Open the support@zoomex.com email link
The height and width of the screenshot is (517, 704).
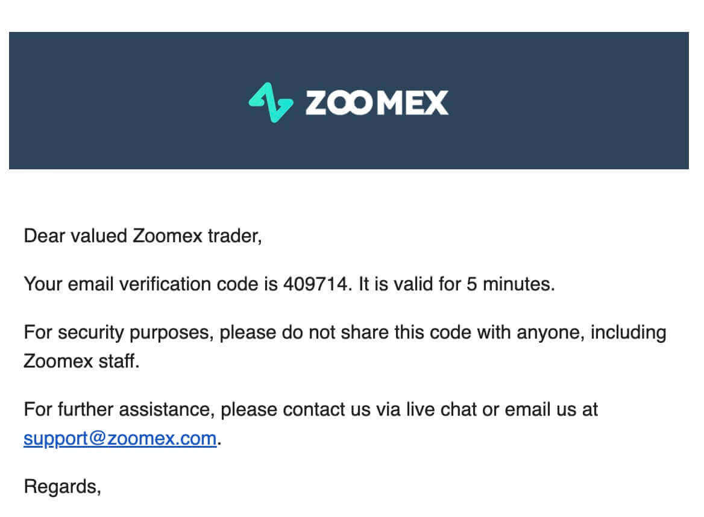click(119, 438)
